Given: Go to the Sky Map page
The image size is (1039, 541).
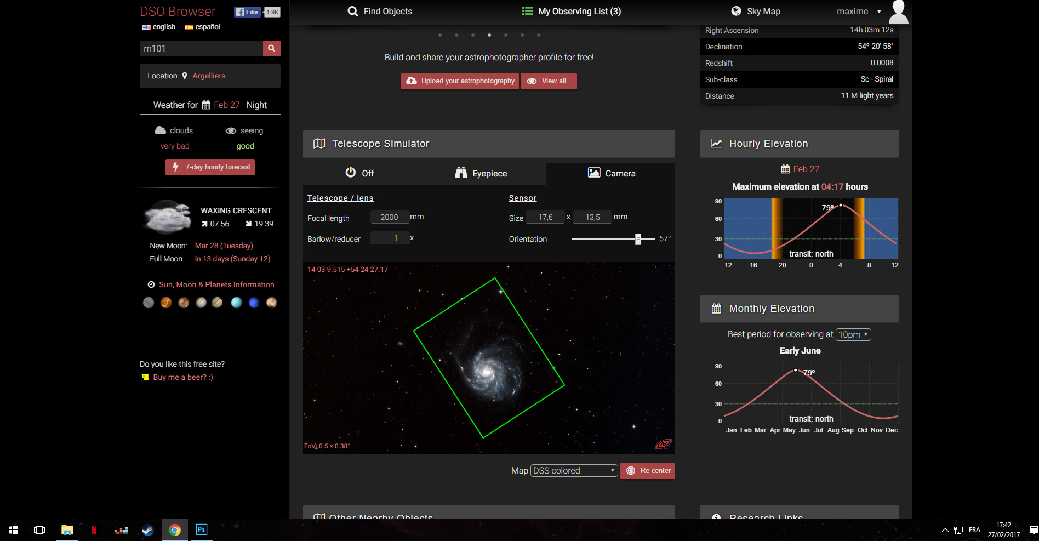Looking at the screenshot, I should [x=756, y=11].
